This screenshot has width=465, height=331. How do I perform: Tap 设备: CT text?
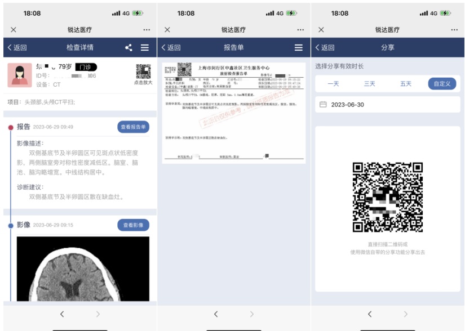tap(48, 84)
